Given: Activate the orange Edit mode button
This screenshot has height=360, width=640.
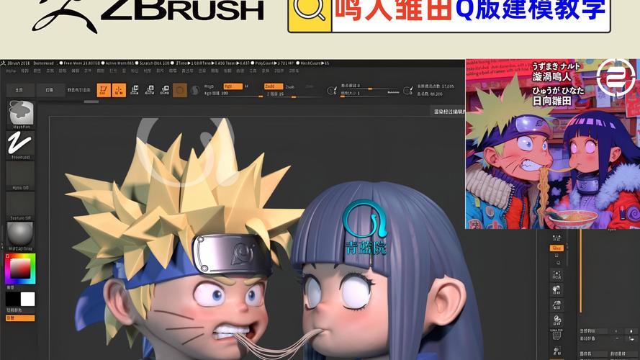Looking at the screenshot, I should click(x=104, y=90).
